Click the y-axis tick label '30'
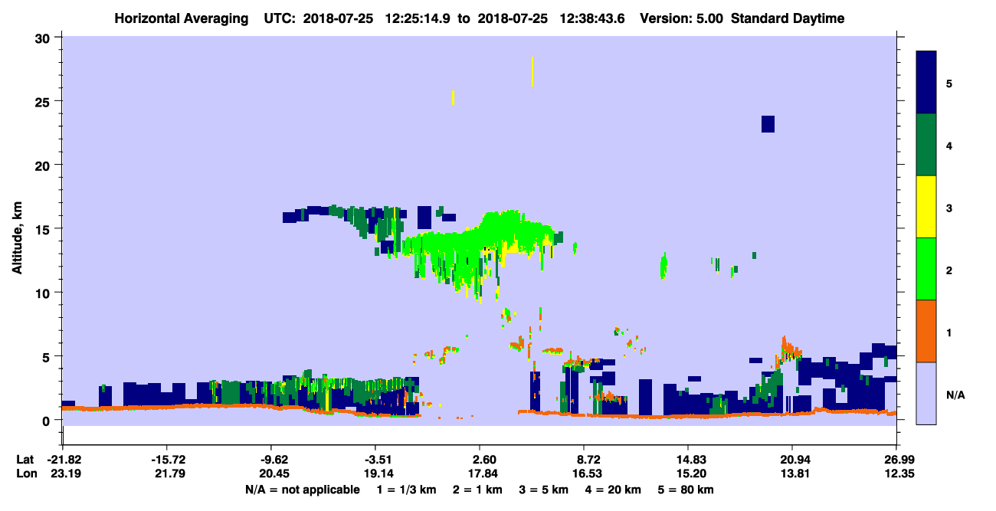Screen dimensions: 996x511 pyautogui.click(x=43, y=38)
